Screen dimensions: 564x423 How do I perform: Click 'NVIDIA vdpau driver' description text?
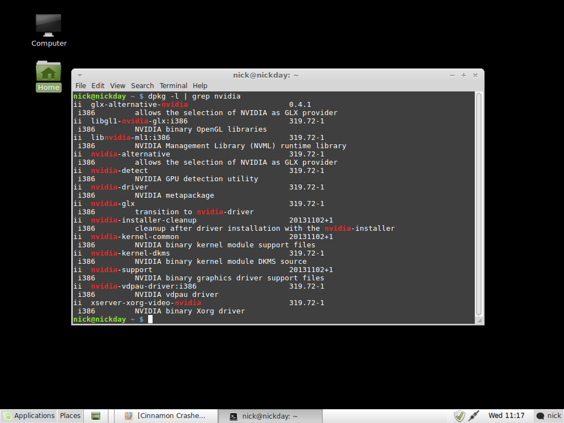click(177, 295)
